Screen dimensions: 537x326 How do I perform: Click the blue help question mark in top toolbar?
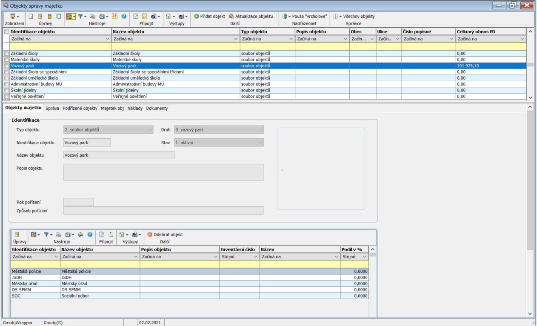click(124, 17)
